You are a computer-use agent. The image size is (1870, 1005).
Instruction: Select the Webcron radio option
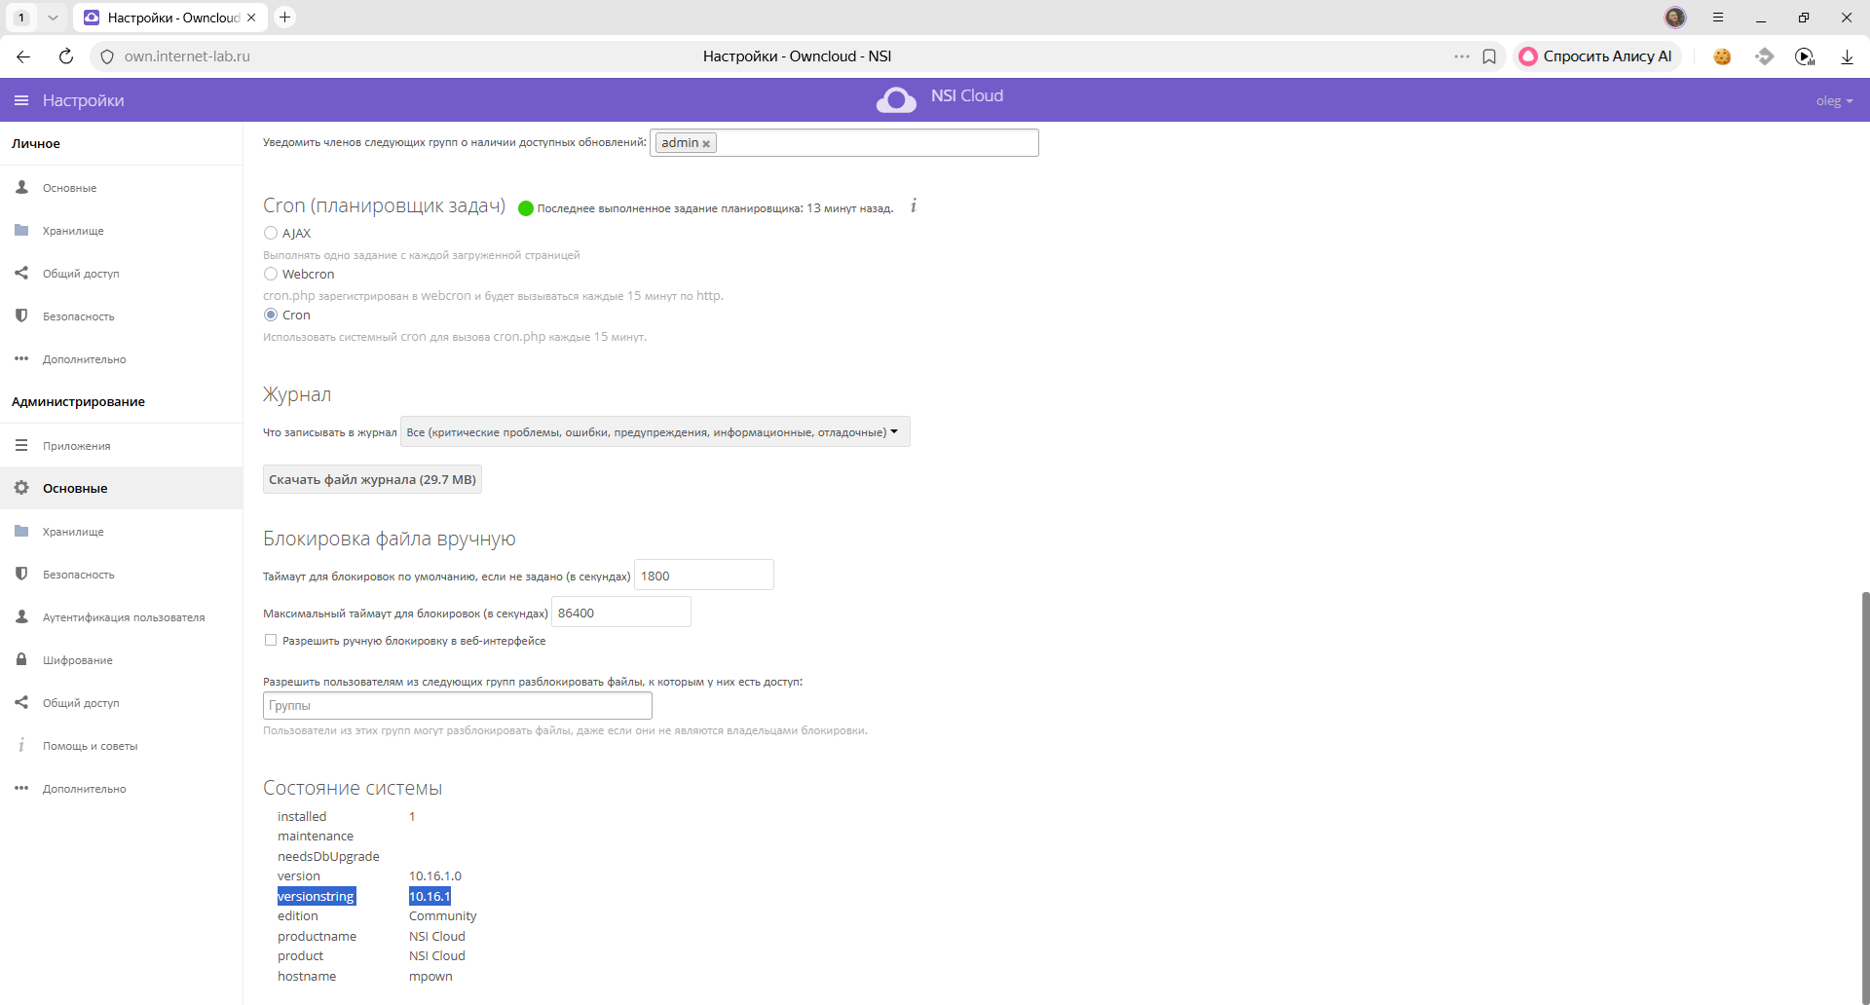click(x=271, y=275)
